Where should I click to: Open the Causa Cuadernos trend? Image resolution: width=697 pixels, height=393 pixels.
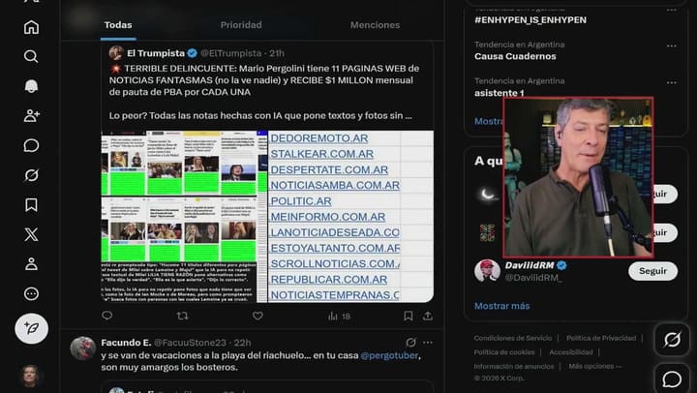[515, 56]
